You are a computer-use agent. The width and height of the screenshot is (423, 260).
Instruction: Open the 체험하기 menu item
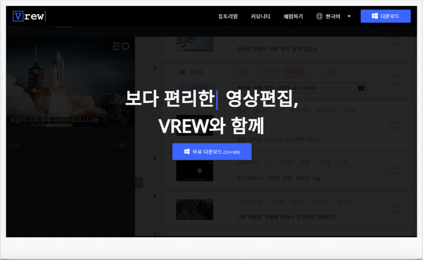click(x=293, y=16)
